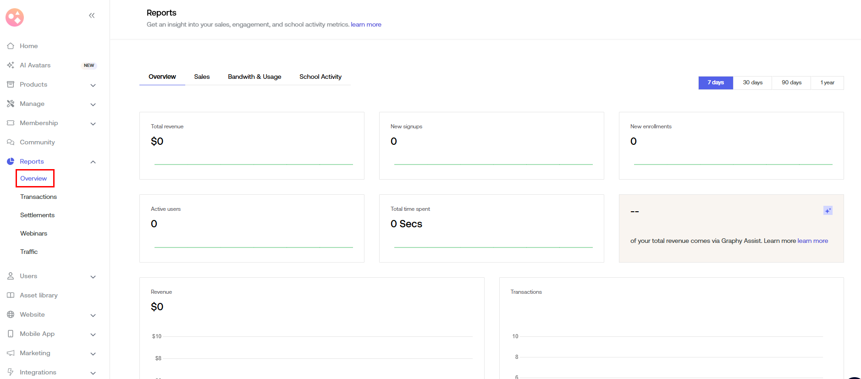This screenshot has width=861, height=379.
Task: Click learn more link under Reports header
Action: click(366, 24)
